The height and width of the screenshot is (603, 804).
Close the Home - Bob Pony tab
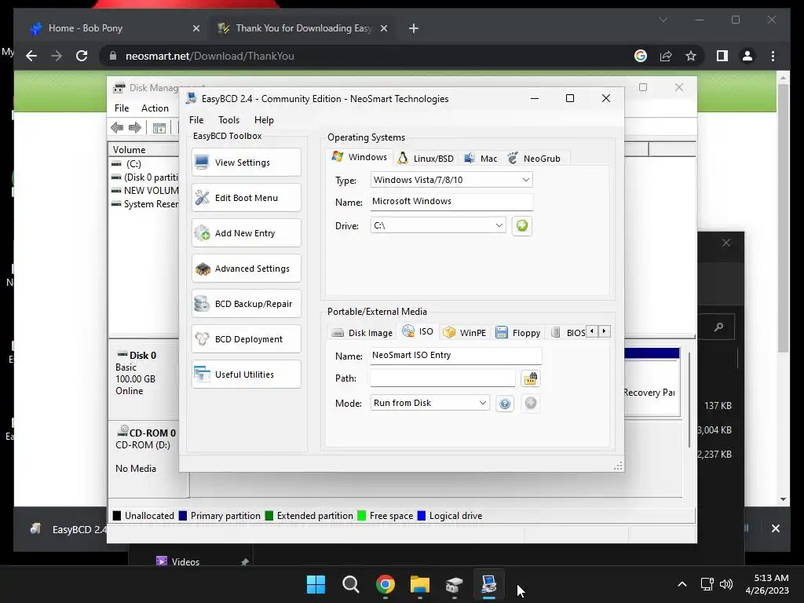pyautogui.click(x=196, y=29)
